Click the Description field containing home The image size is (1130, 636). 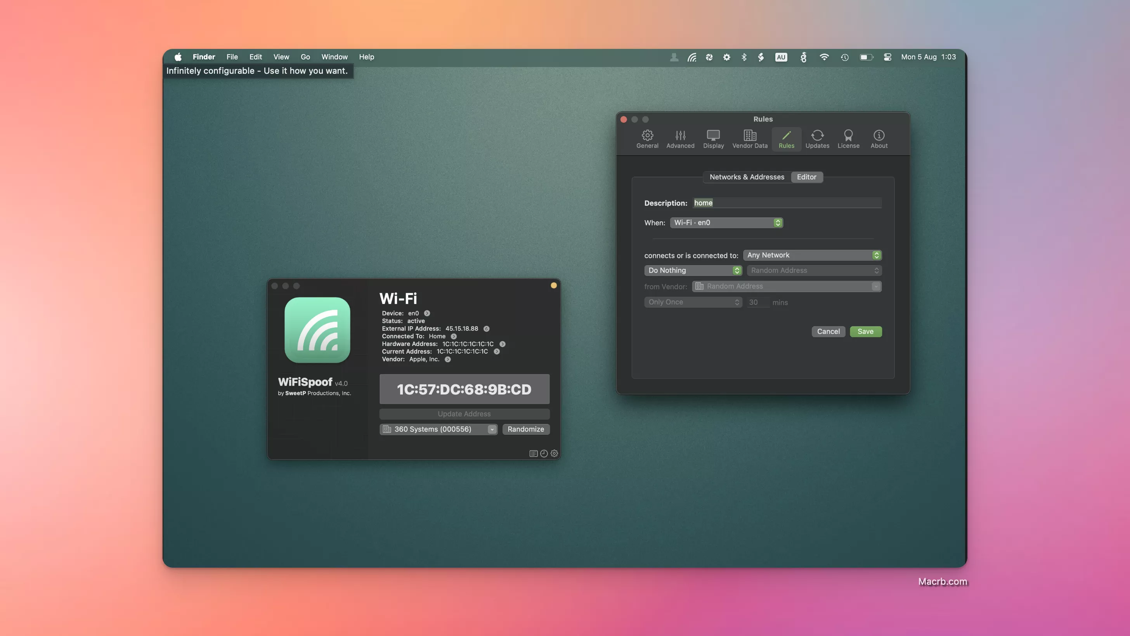coord(787,203)
